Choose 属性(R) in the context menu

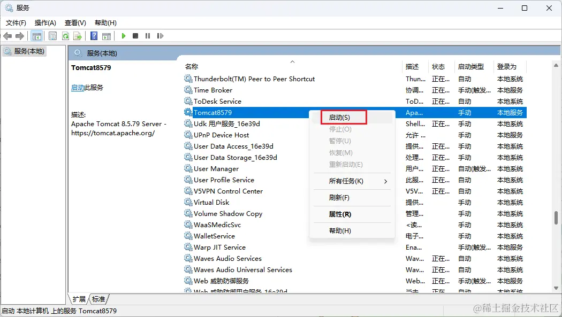click(352, 214)
